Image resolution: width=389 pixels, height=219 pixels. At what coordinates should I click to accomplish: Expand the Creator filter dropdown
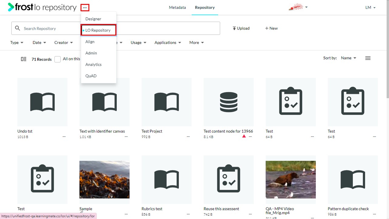64,43
